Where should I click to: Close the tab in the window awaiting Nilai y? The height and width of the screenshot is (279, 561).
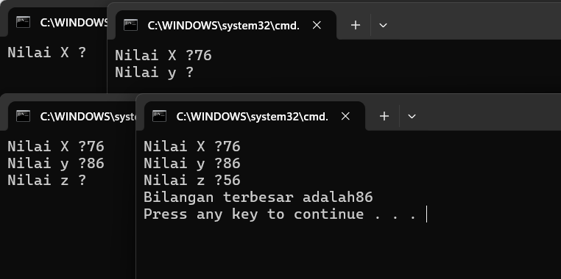[317, 25]
